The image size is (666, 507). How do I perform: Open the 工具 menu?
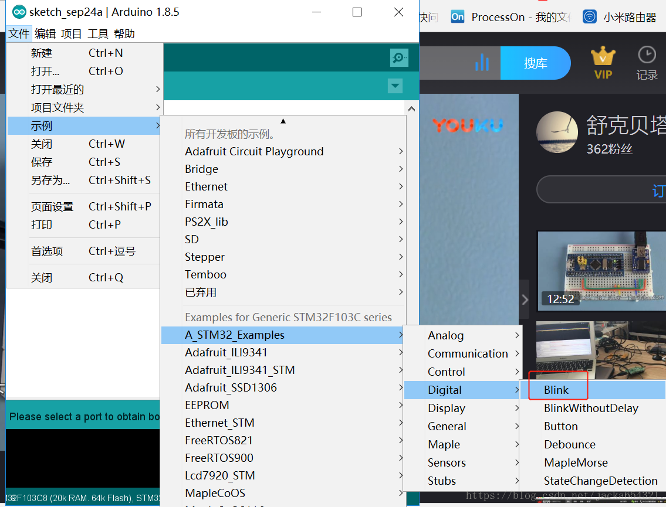coord(98,33)
